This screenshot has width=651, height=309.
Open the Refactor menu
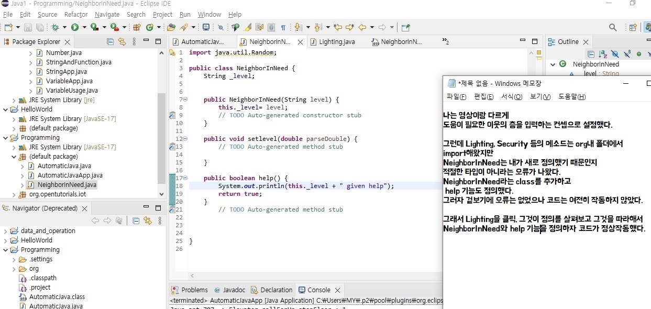click(76, 14)
